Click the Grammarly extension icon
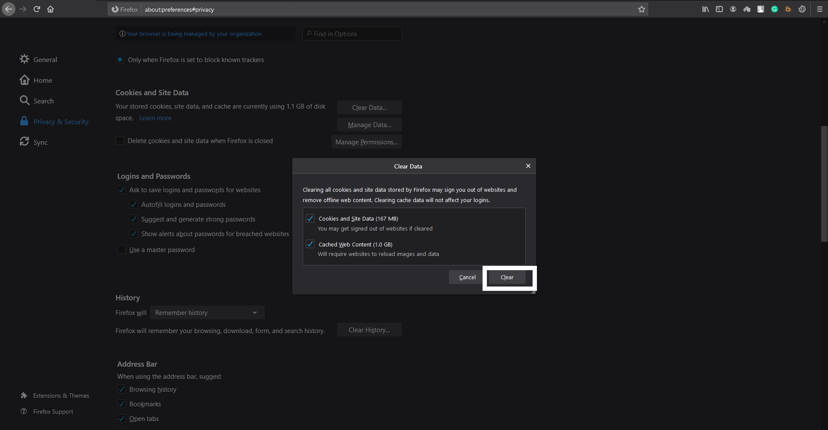 774,9
